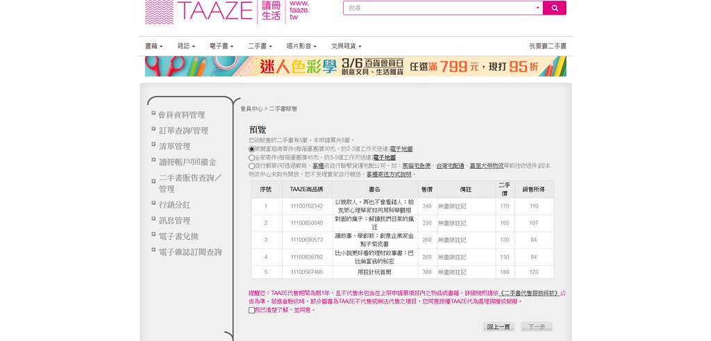The height and width of the screenshot is (341, 711).
Task: Open 訂單查詢/管理 in the sidebar
Action: coord(183,131)
